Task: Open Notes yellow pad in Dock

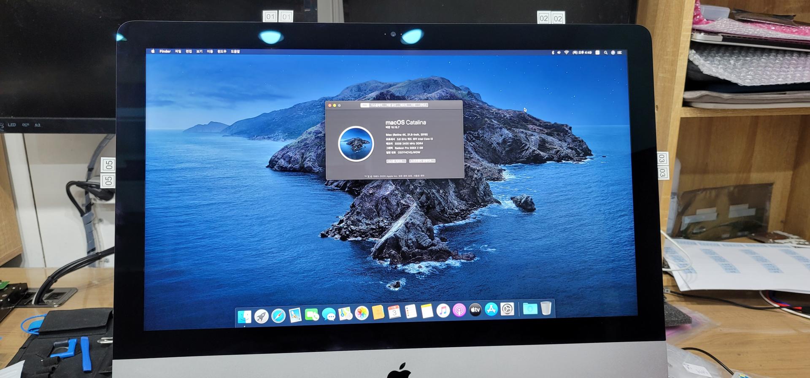Action: point(427,311)
